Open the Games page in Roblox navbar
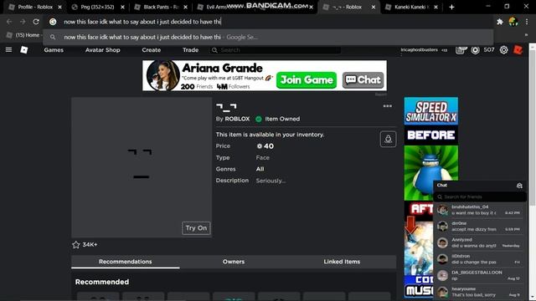 pos(54,50)
